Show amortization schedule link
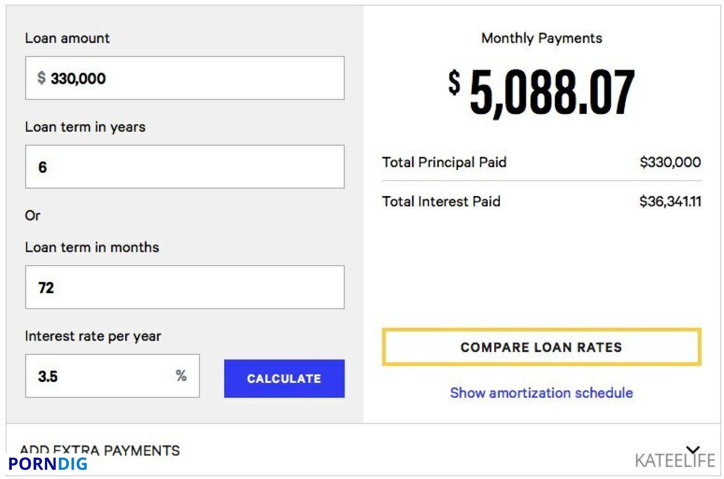Viewport: 724px width, 479px height. coord(542,393)
